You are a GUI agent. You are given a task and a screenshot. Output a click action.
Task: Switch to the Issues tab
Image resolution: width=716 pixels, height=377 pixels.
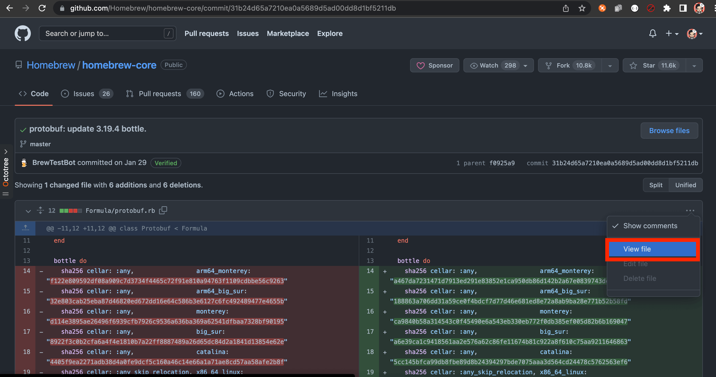point(87,94)
